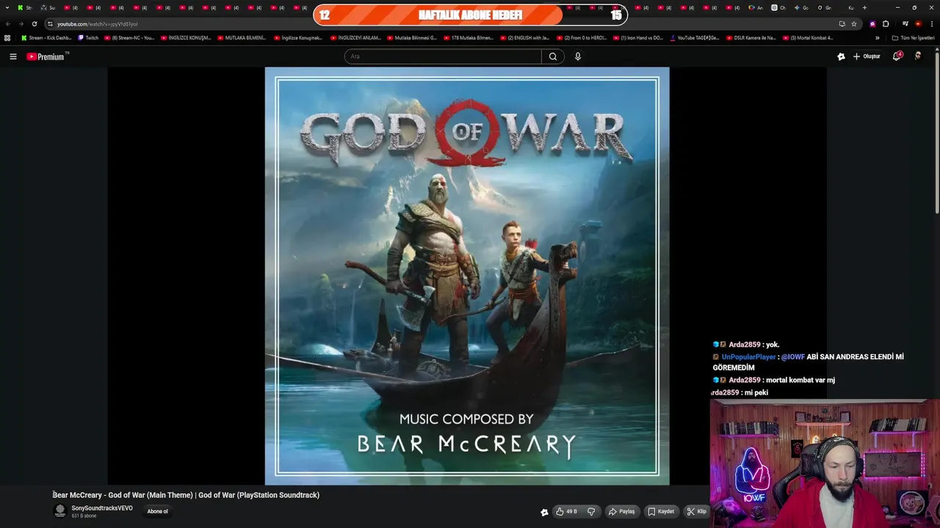Open Tüm Yer İşaretleri folder

(913, 37)
